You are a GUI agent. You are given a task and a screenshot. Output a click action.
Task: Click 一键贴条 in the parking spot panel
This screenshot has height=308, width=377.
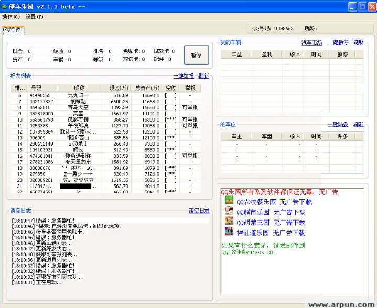[x=338, y=125]
